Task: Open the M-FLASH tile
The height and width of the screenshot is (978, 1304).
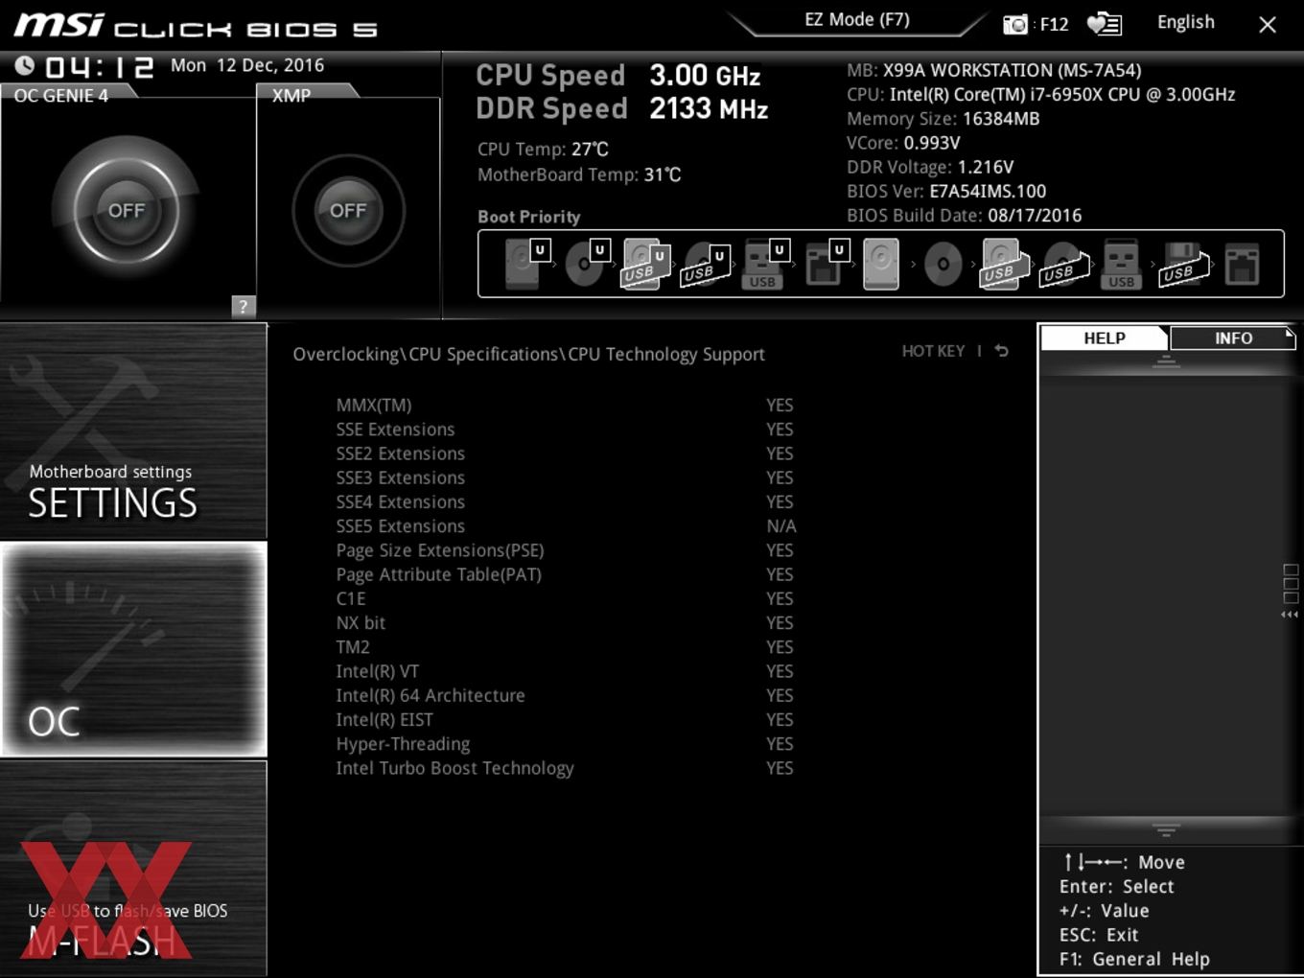Action: click(133, 868)
